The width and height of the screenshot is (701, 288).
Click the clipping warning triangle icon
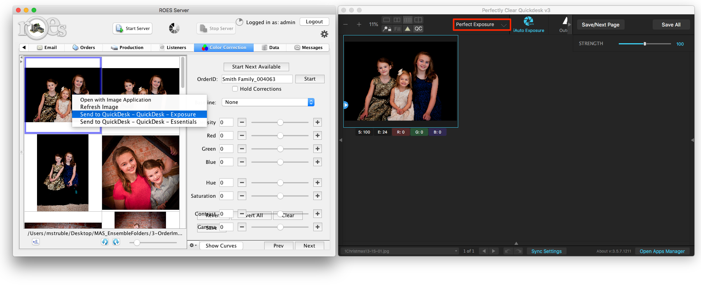[x=408, y=29]
